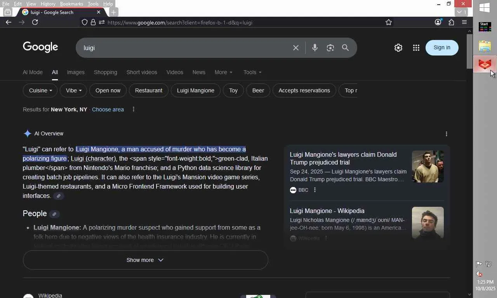The width and height of the screenshot is (497, 298).
Task: Click the Choose area link
Action: pos(108,109)
